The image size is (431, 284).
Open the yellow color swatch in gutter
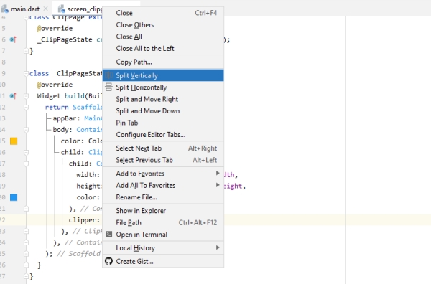click(x=14, y=141)
